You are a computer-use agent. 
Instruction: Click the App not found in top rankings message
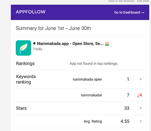pyautogui.click(x=94, y=64)
